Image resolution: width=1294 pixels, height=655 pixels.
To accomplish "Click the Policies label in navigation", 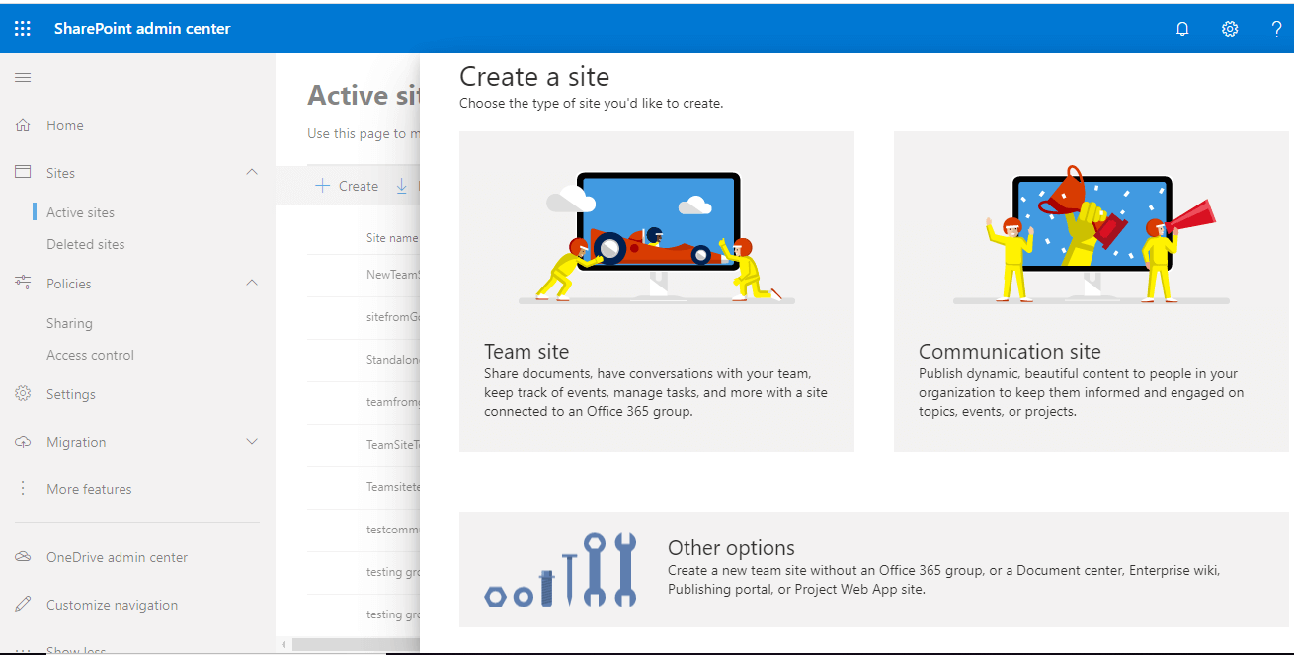I will click(x=69, y=284).
